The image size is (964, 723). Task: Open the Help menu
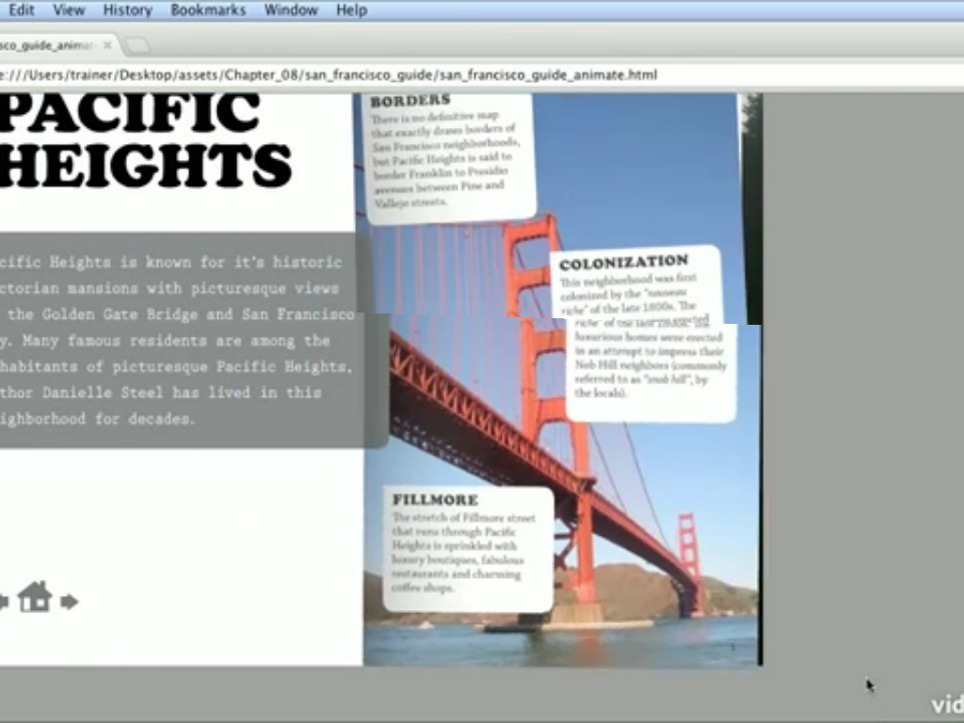[x=352, y=9]
